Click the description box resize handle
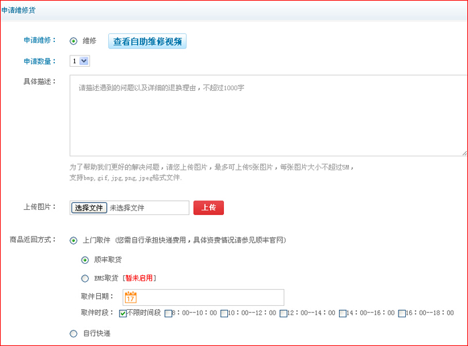This screenshot has width=468, height=346. 464,152
